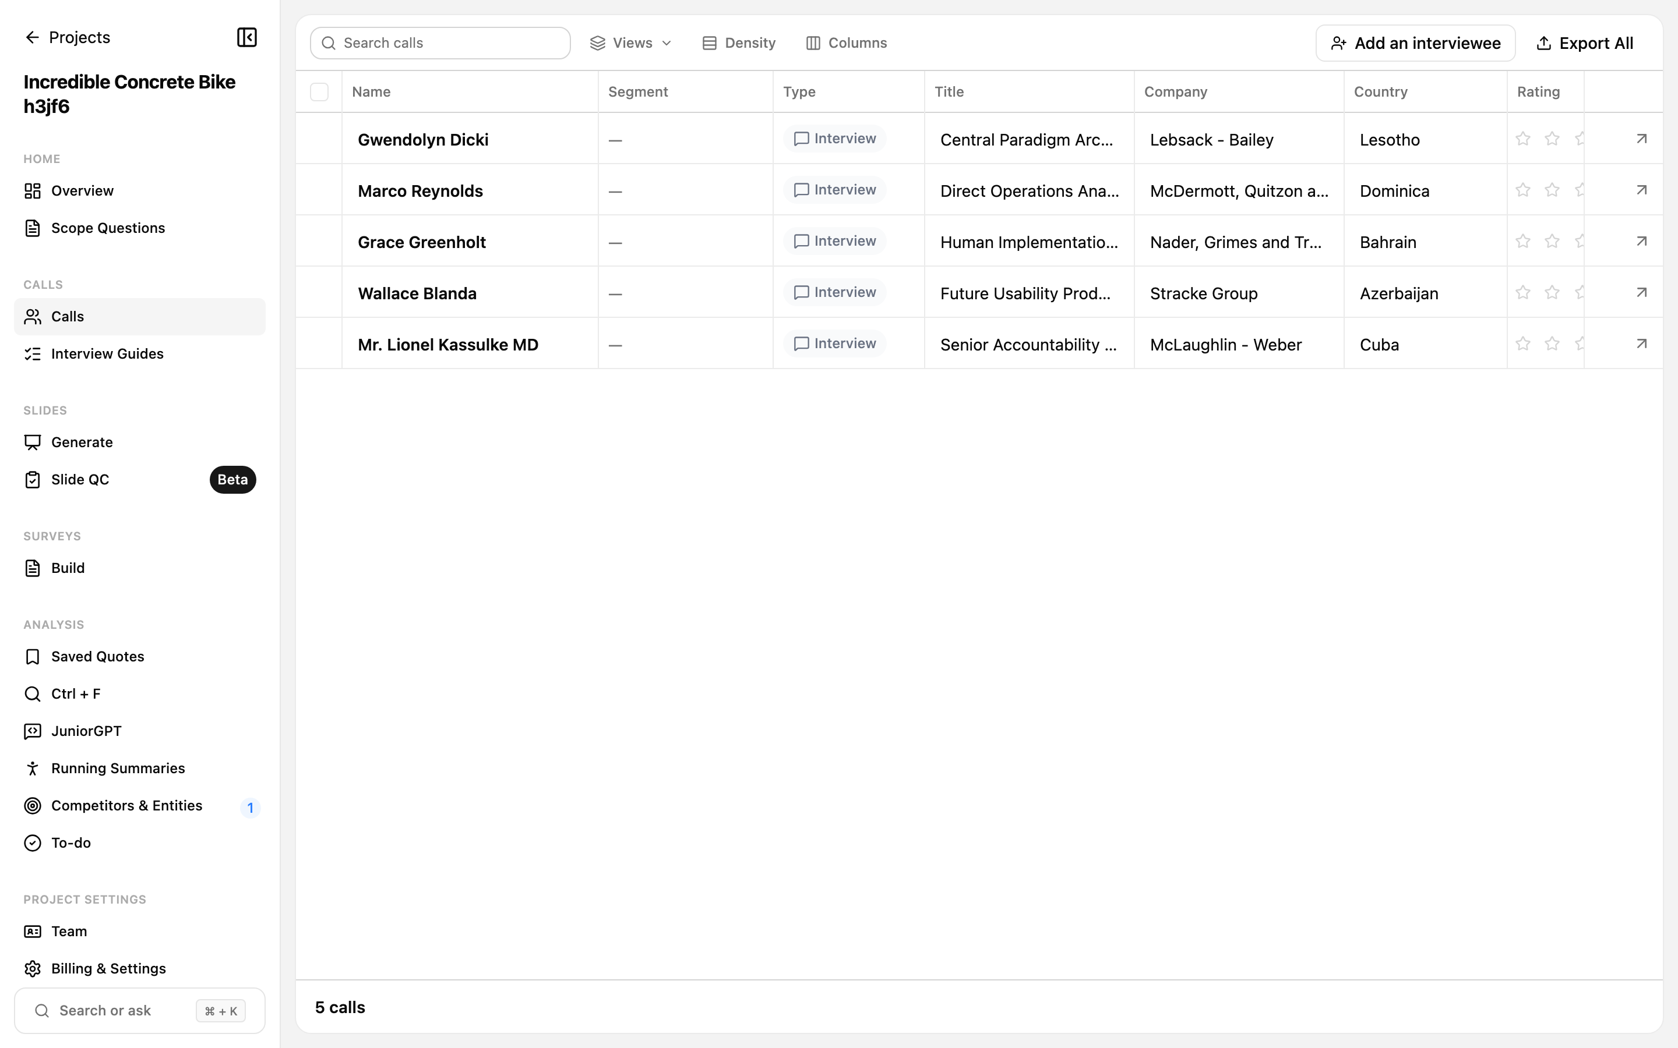1678x1048 pixels.
Task: Click the Wallace Blanda name cell
Action: point(470,292)
